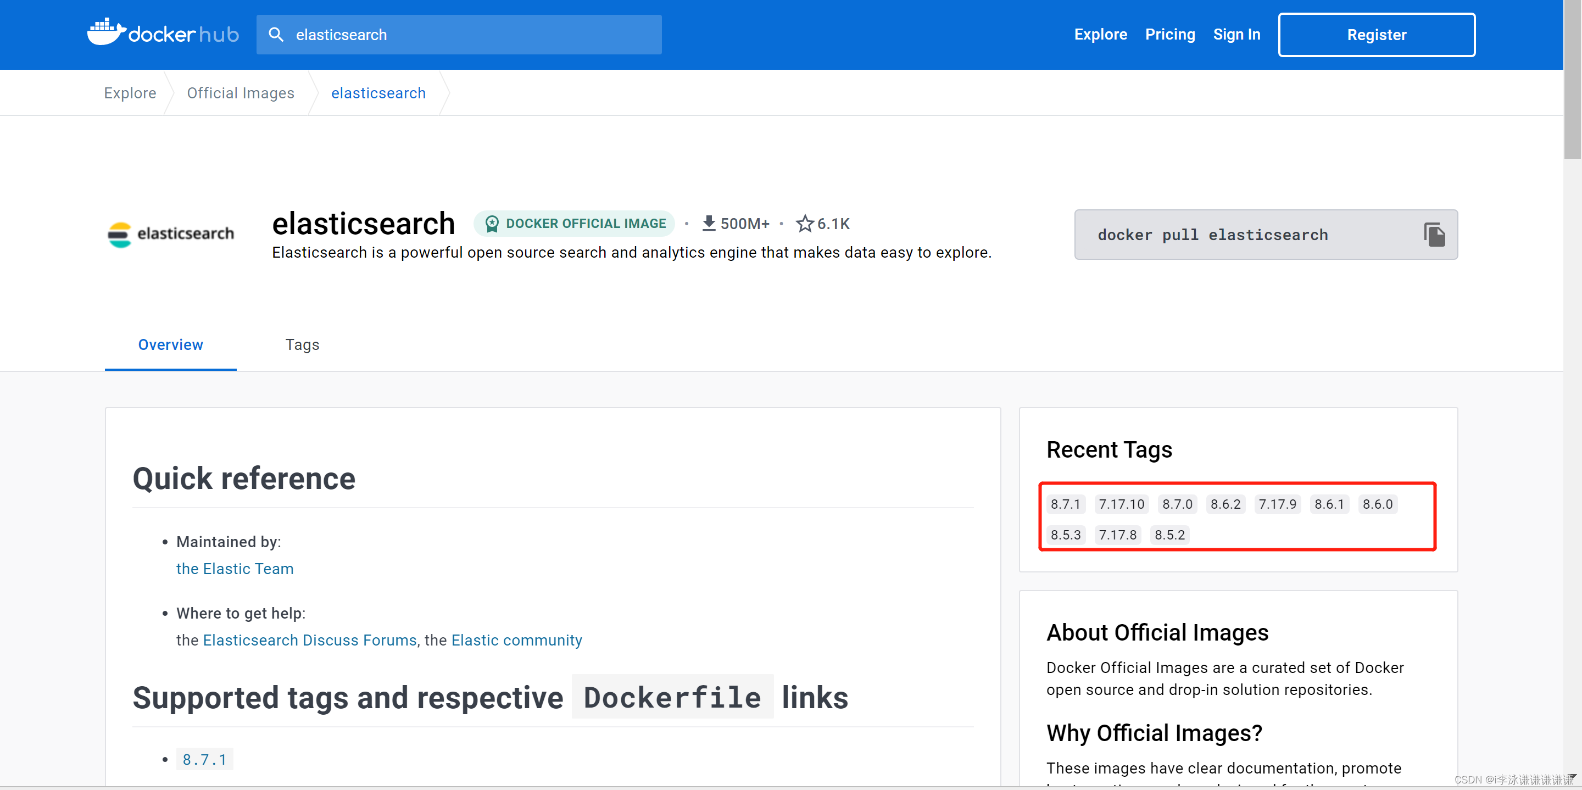Screen dimensions: 1582x790
Task: Open Official Images from the breadcrumb
Action: point(240,93)
